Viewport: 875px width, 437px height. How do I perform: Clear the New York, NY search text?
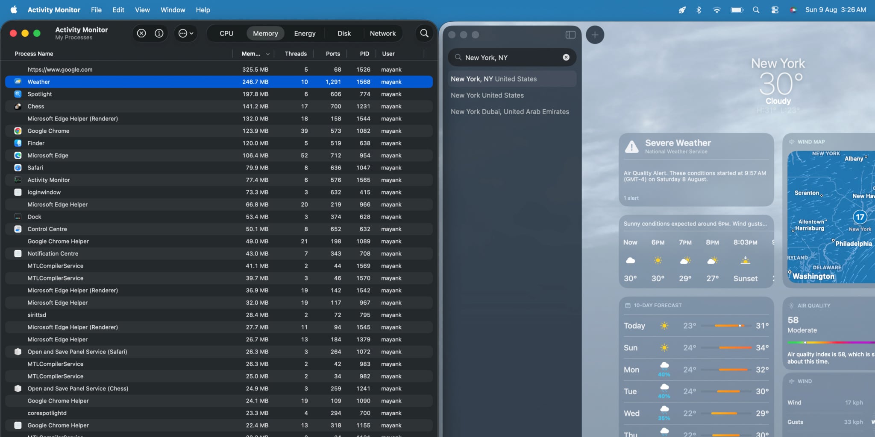[x=566, y=57]
